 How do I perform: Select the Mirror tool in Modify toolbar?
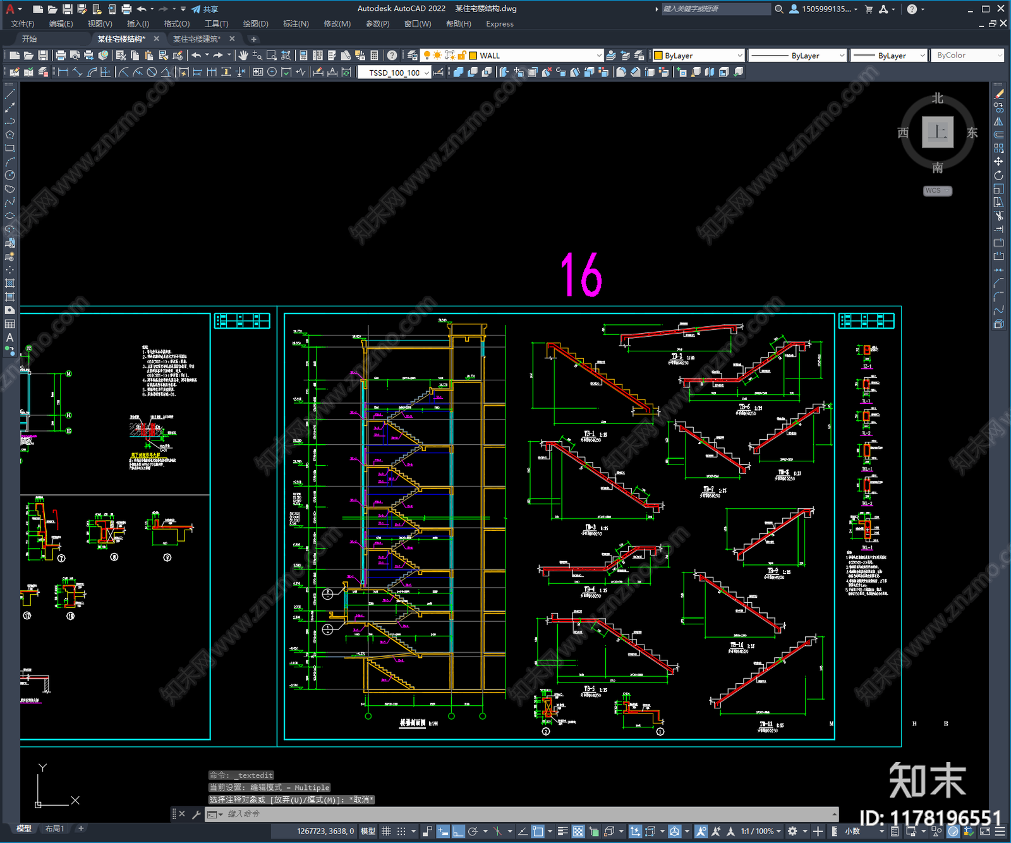(x=998, y=121)
